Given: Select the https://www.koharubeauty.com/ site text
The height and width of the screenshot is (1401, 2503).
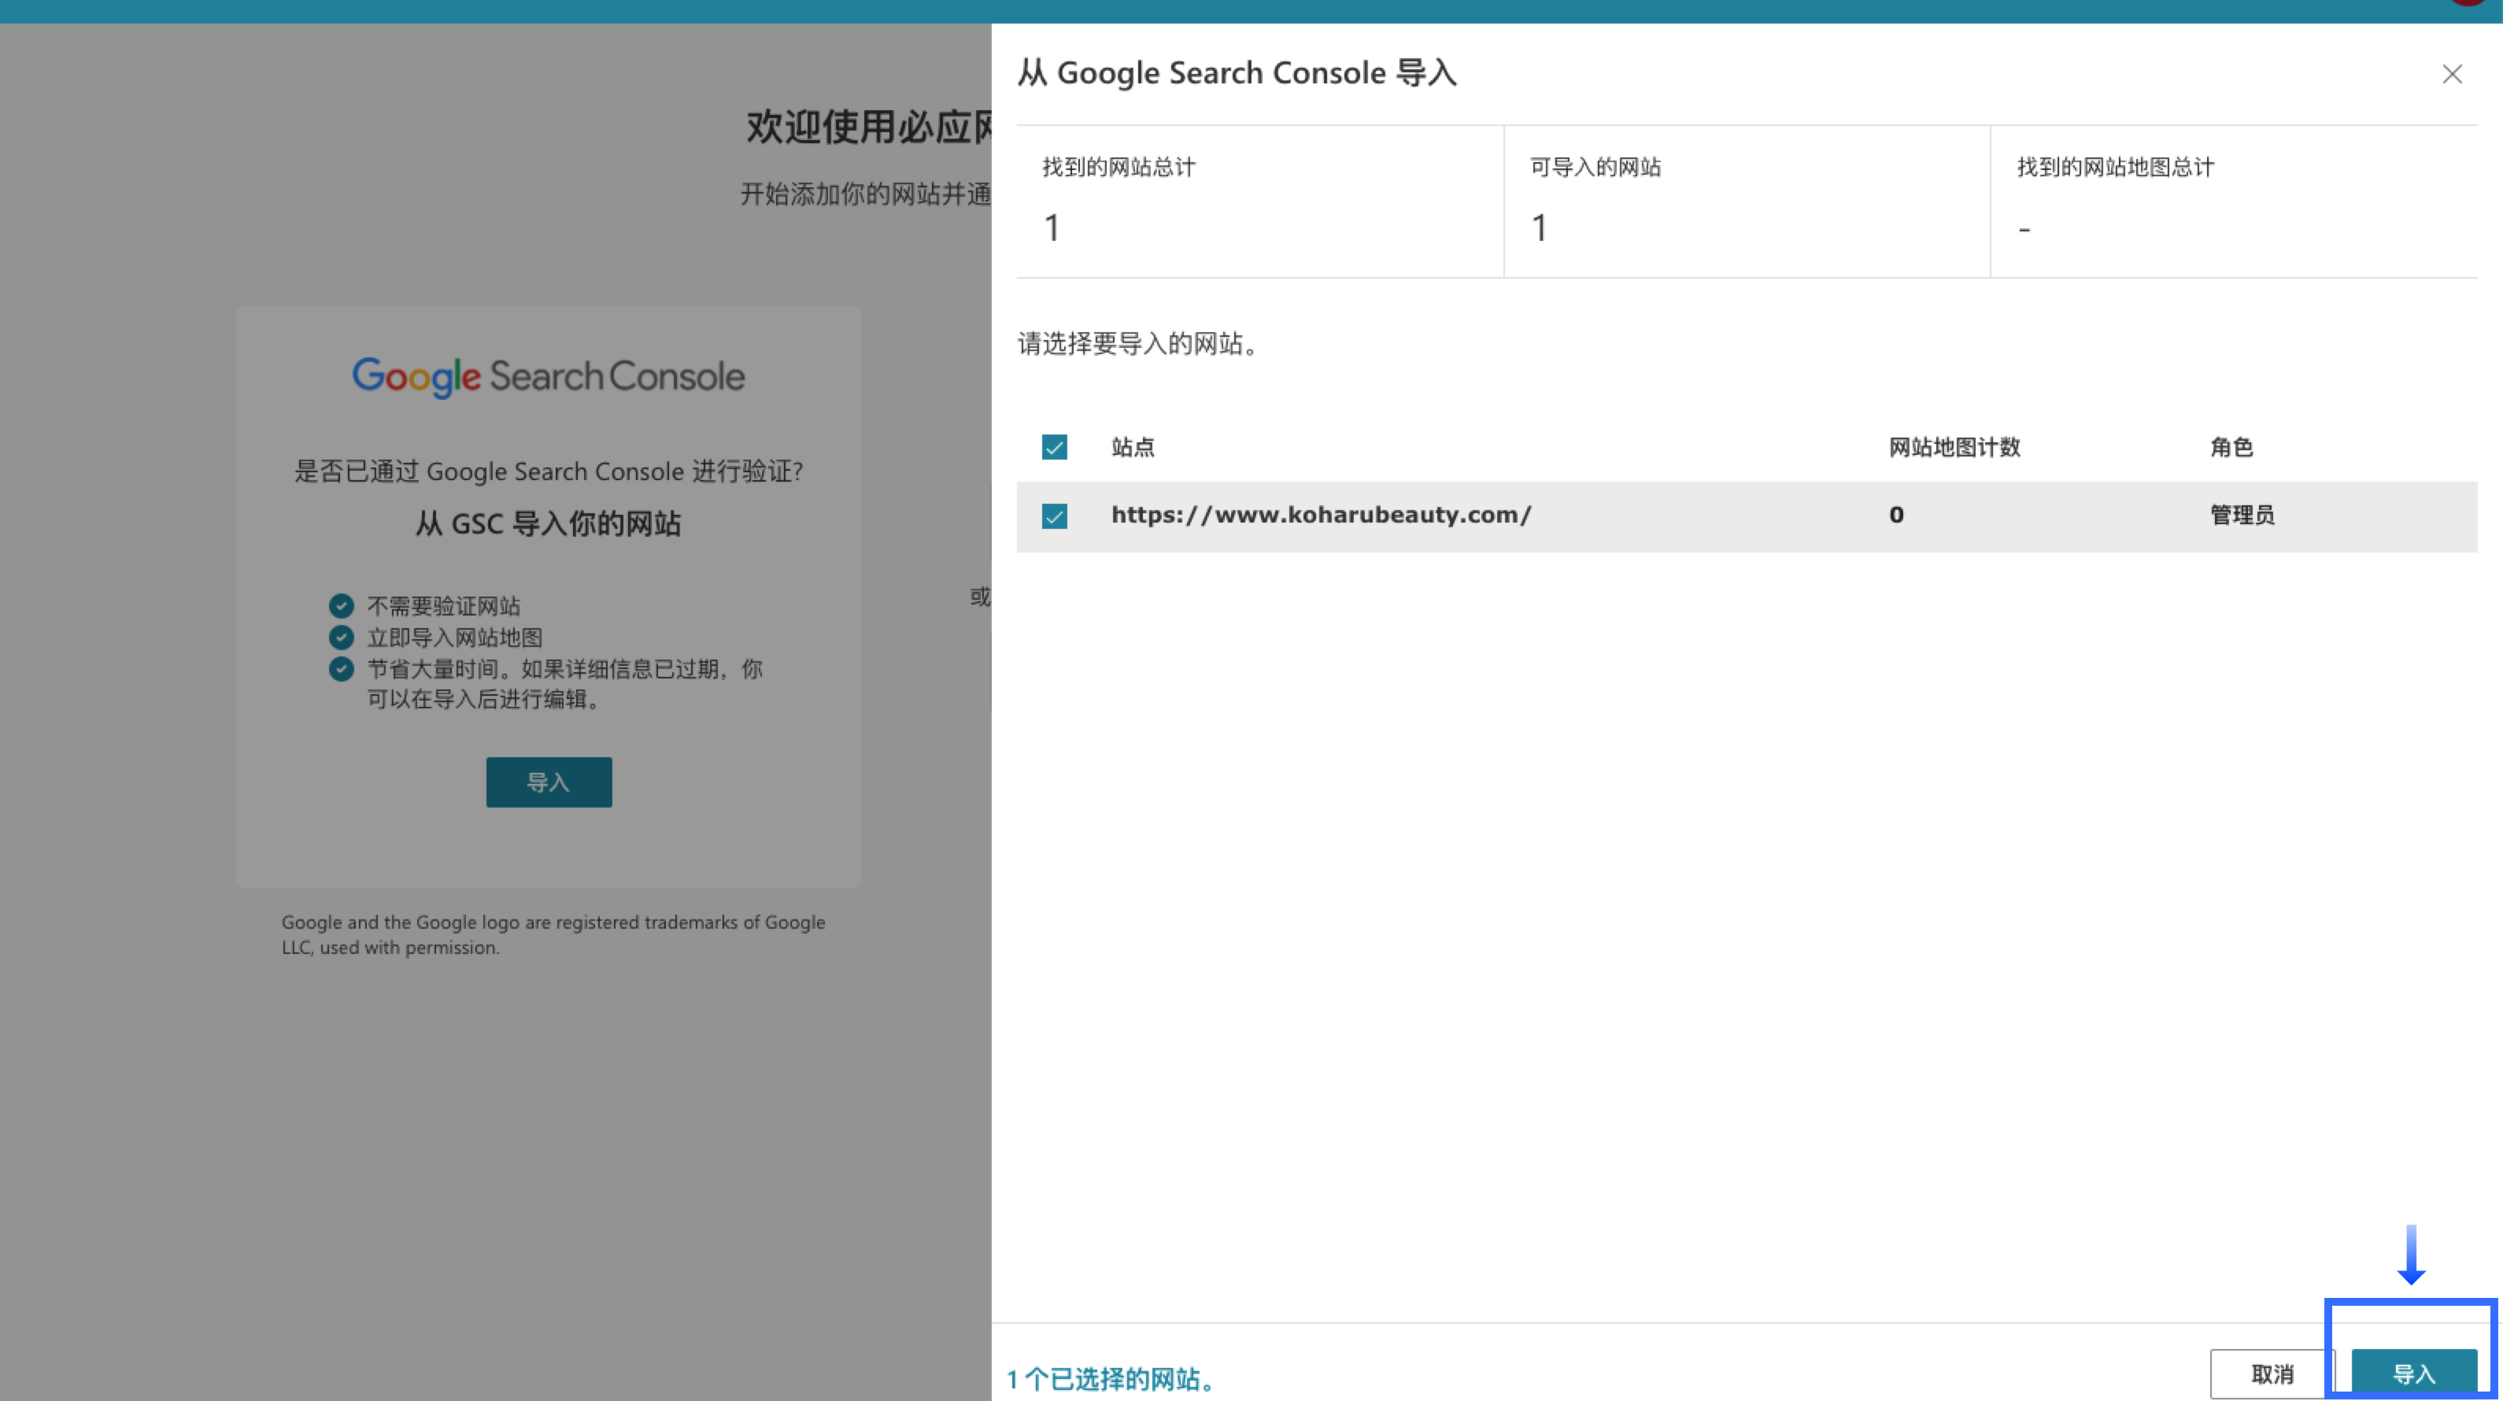Looking at the screenshot, I should pyautogui.click(x=1322, y=515).
